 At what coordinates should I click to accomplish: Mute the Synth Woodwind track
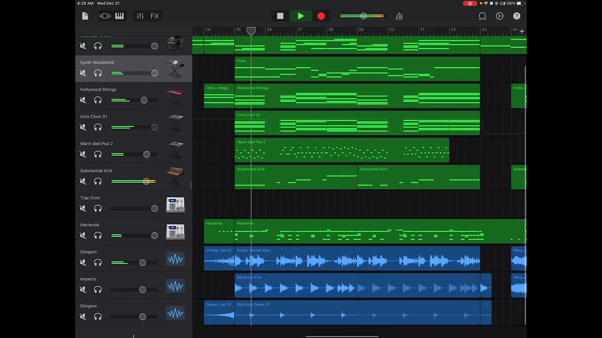coord(83,73)
